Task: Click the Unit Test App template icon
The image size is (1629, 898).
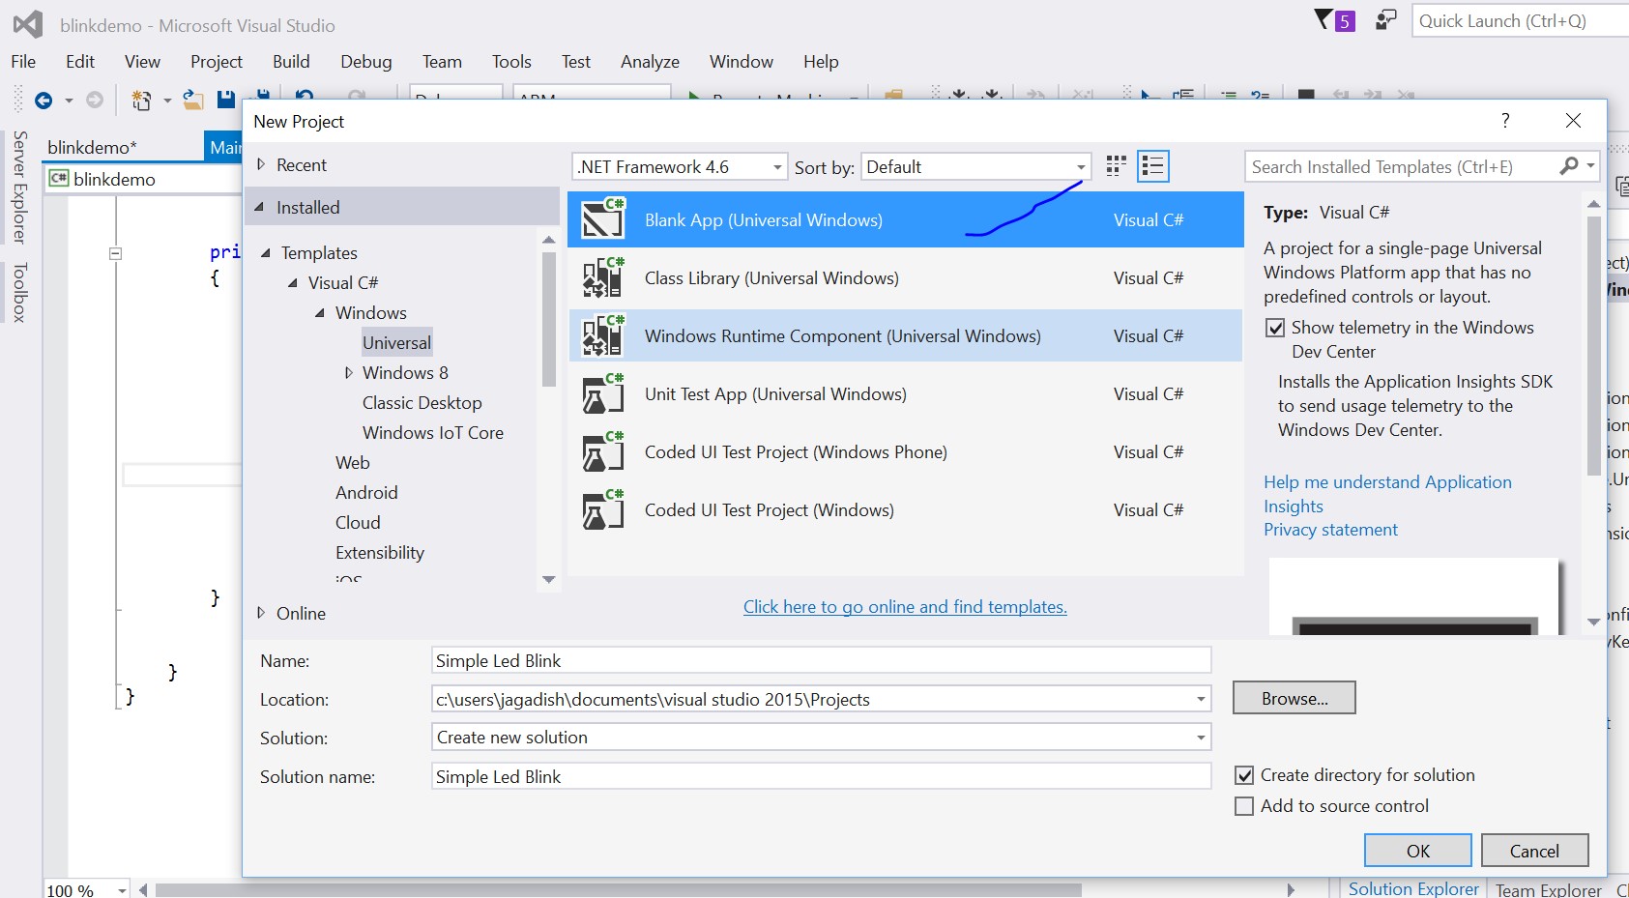Action: 603,393
